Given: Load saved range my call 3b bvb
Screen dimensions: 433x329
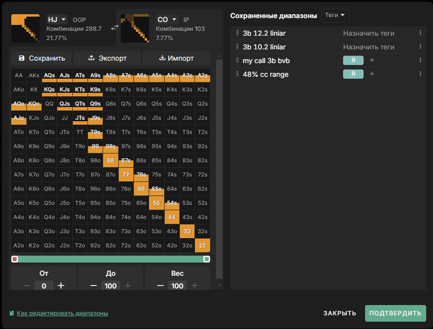Looking at the screenshot, I should pyautogui.click(x=266, y=61).
